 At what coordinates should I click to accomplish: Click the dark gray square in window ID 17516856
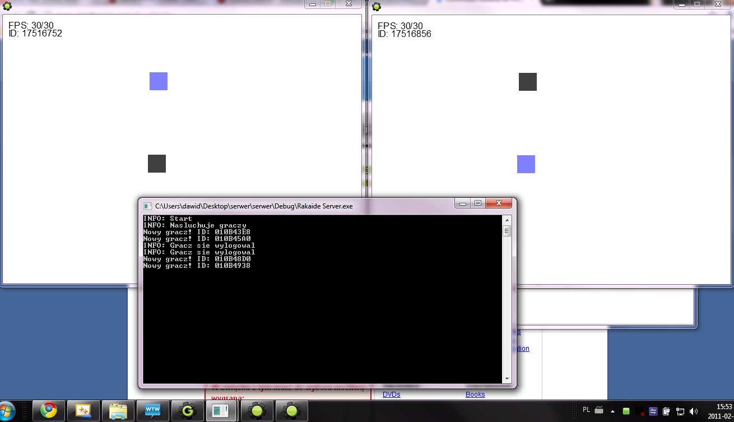point(528,82)
